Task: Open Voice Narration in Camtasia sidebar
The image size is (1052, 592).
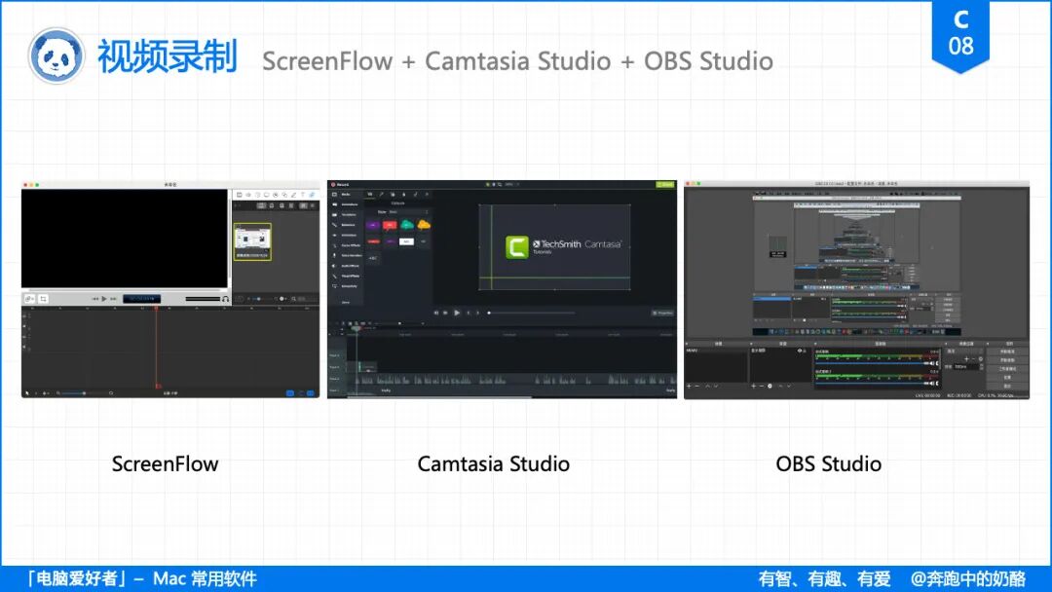Action: pyautogui.click(x=348, y=255)
